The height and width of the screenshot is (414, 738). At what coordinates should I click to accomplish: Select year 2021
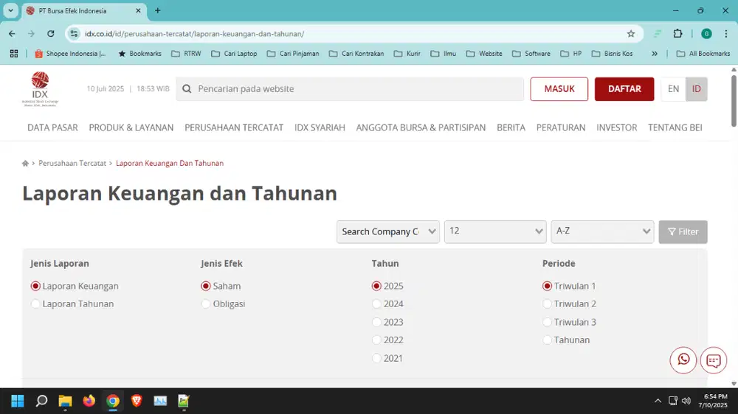coord(376,359)
